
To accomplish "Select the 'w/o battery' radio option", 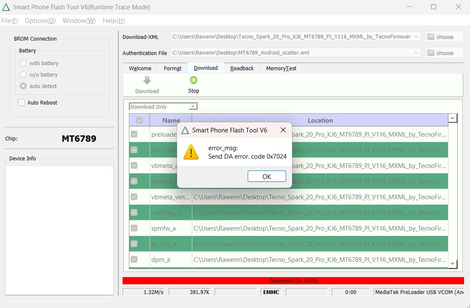I will (23, 74).
